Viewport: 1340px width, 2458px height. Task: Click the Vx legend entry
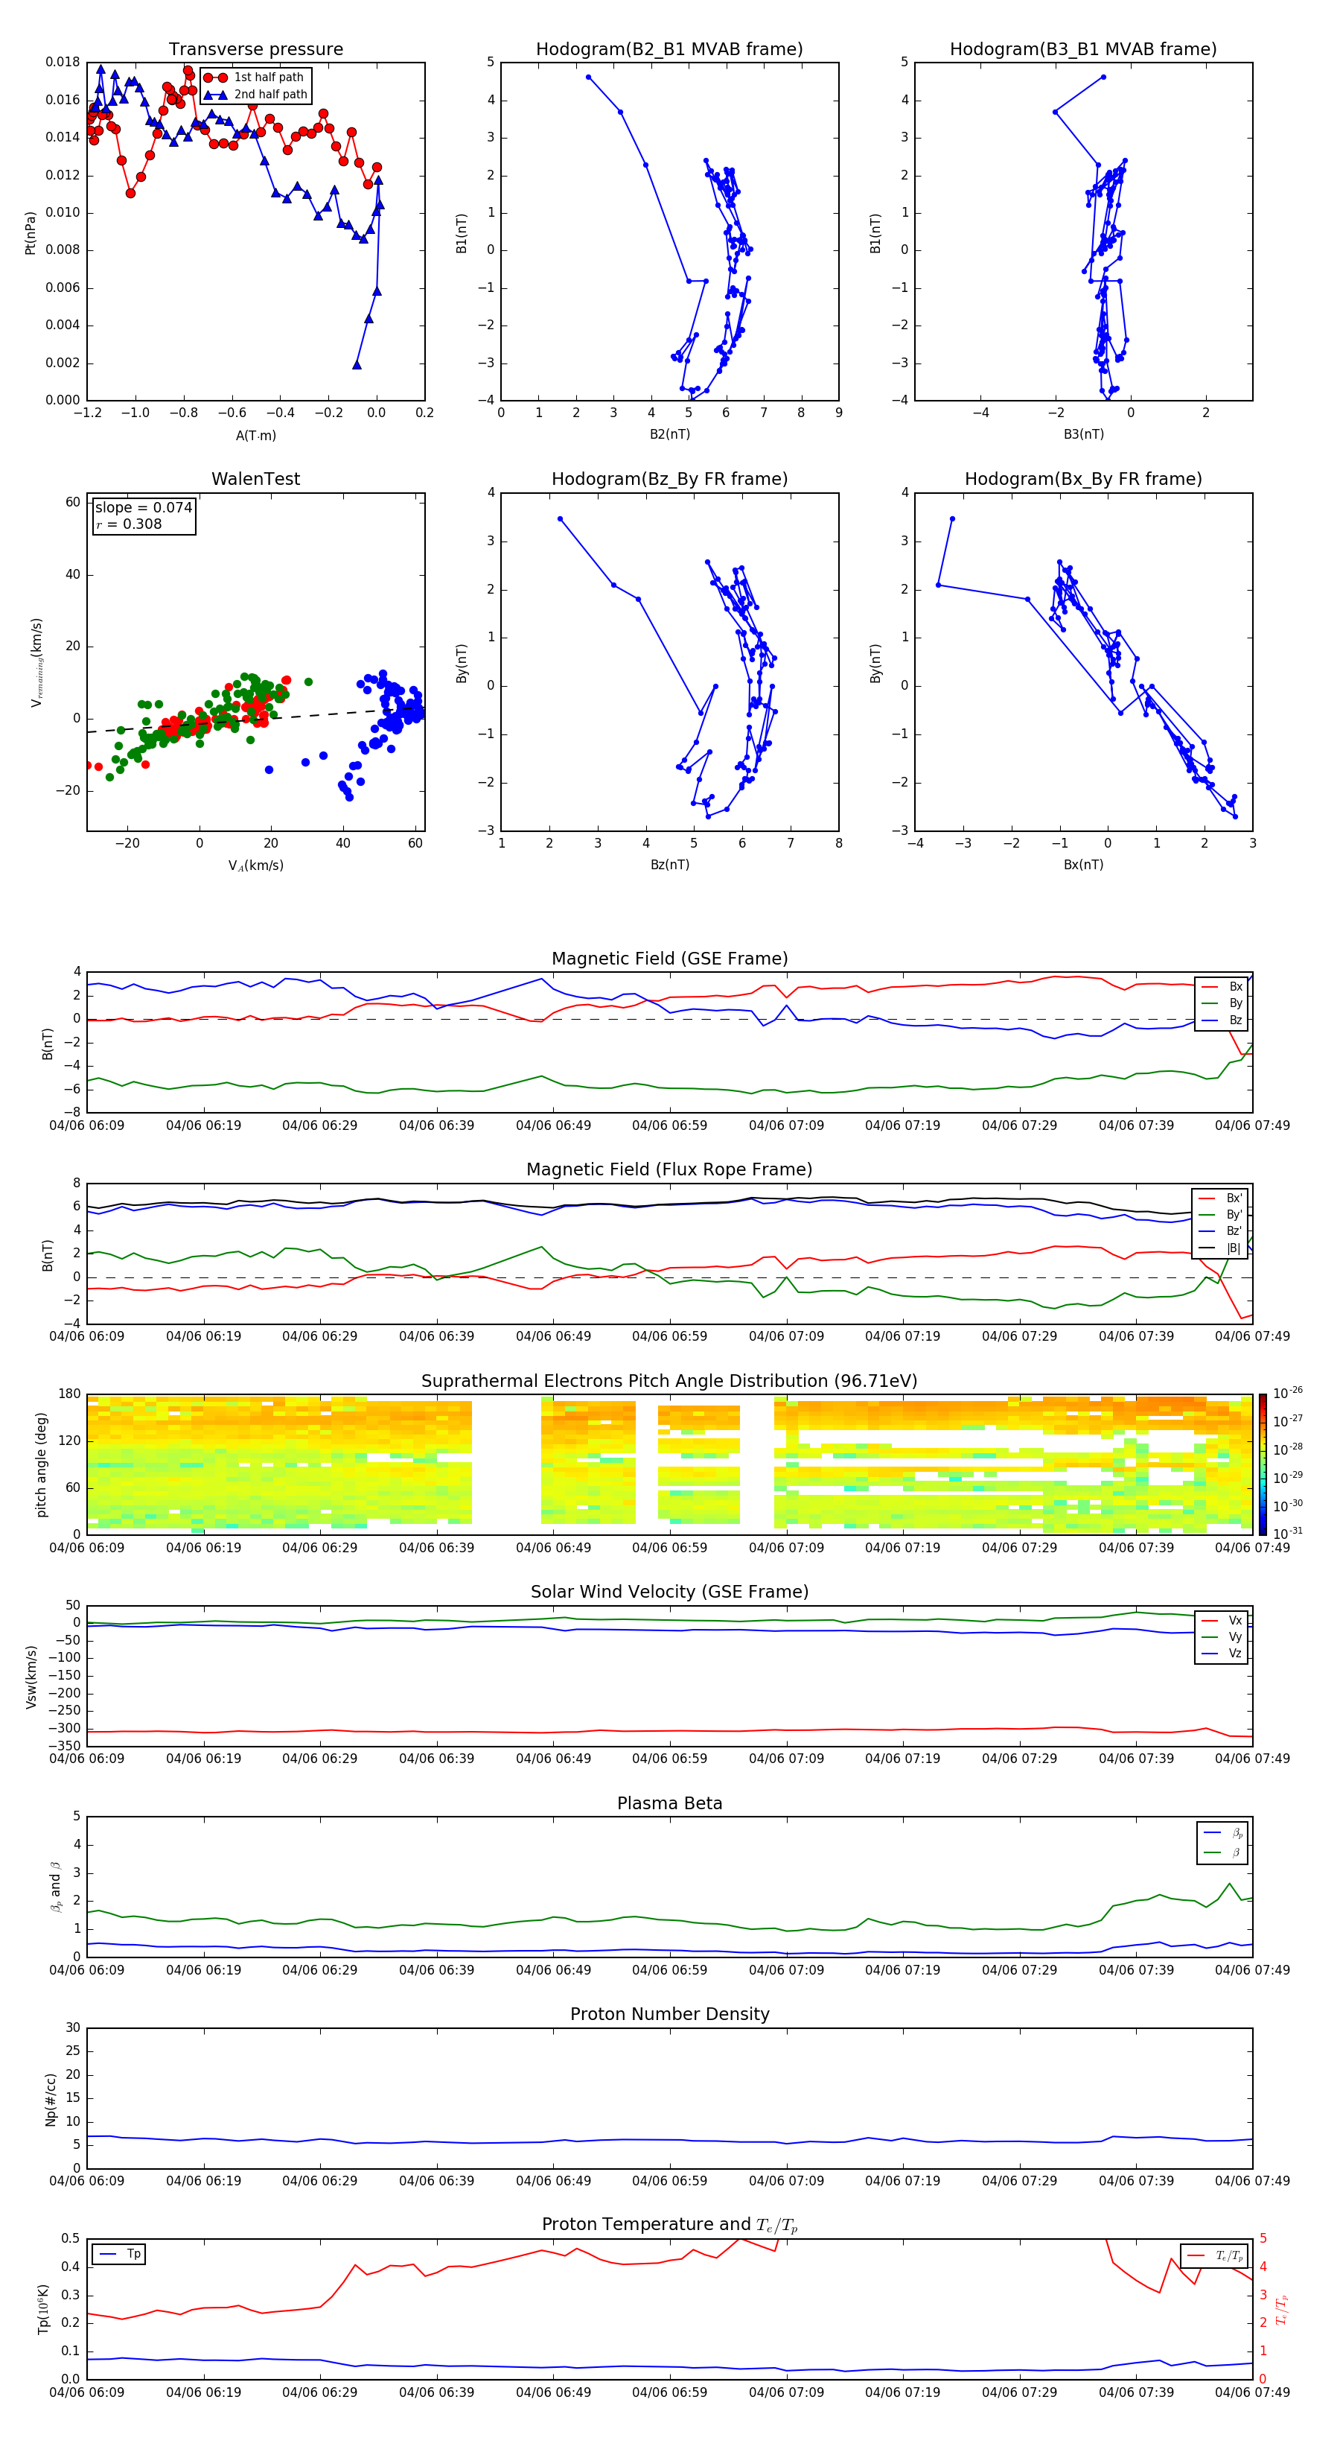[1222, 1620]
